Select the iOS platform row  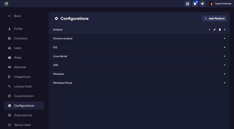coord(139,47)
